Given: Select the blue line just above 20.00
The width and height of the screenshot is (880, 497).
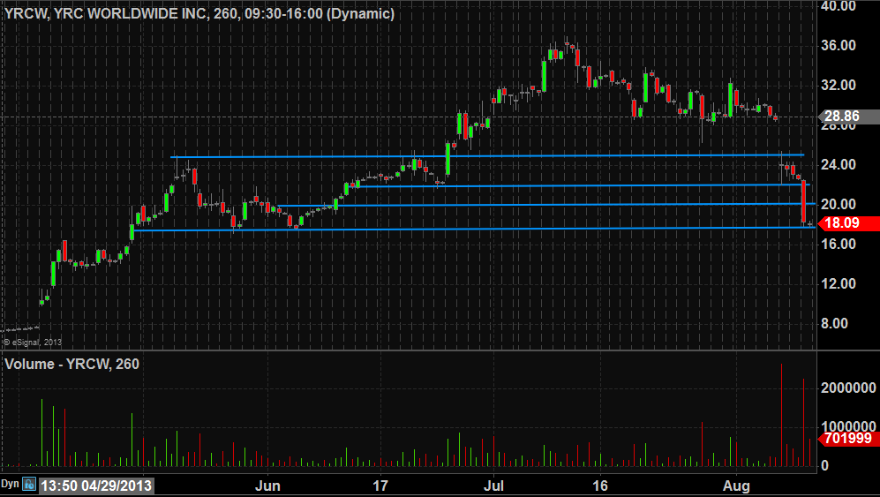Looking at the screenshot, I should (x=545, y=205).
